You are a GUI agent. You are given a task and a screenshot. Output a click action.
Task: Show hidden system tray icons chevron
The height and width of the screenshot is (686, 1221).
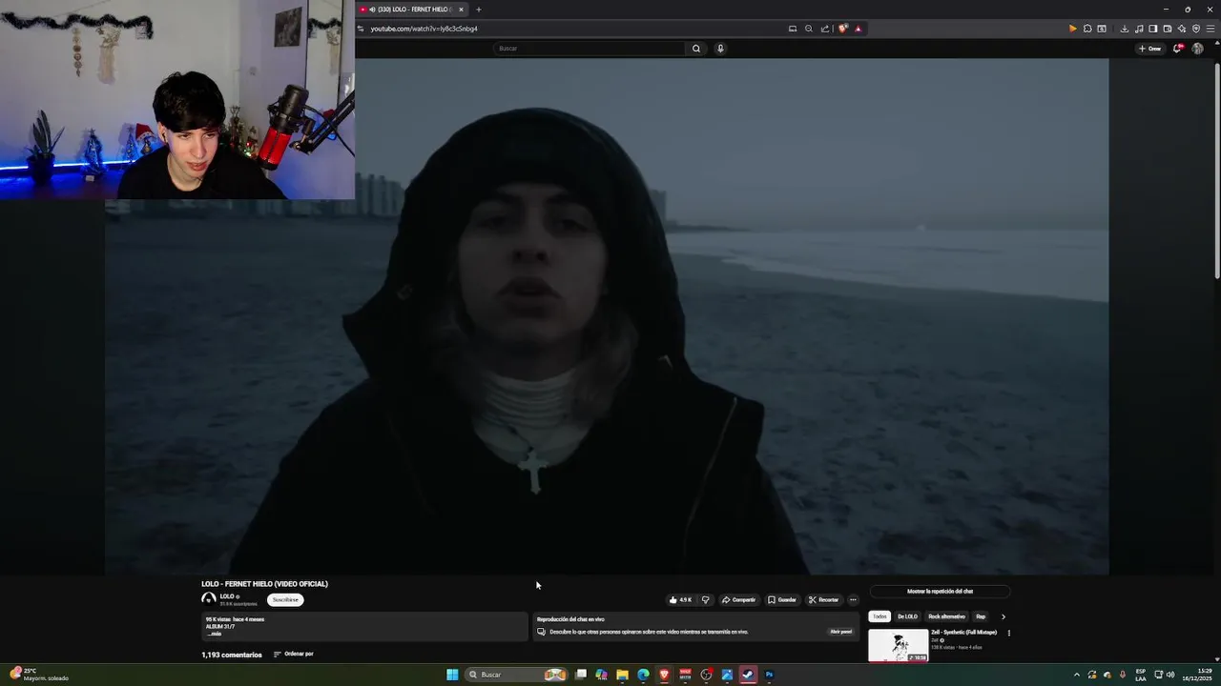click(1077, 675)
